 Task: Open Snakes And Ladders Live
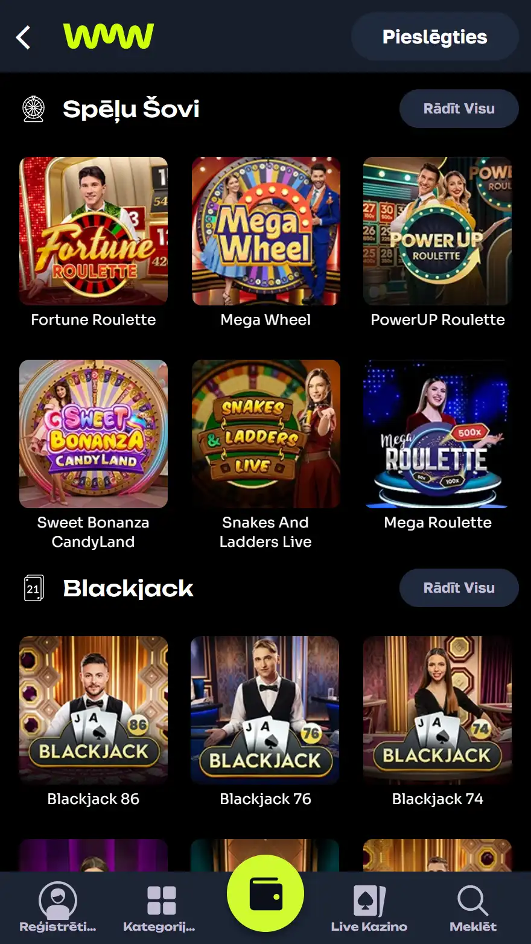(265, 433)
